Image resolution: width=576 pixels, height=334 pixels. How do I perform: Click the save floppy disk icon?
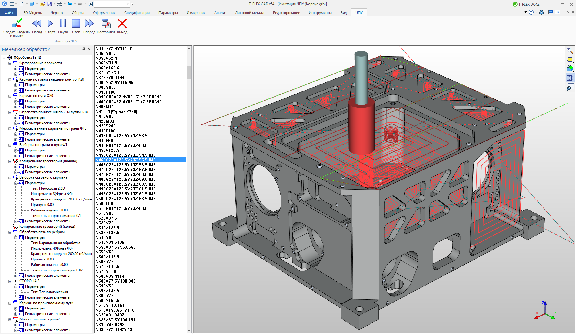click(49, 4)
